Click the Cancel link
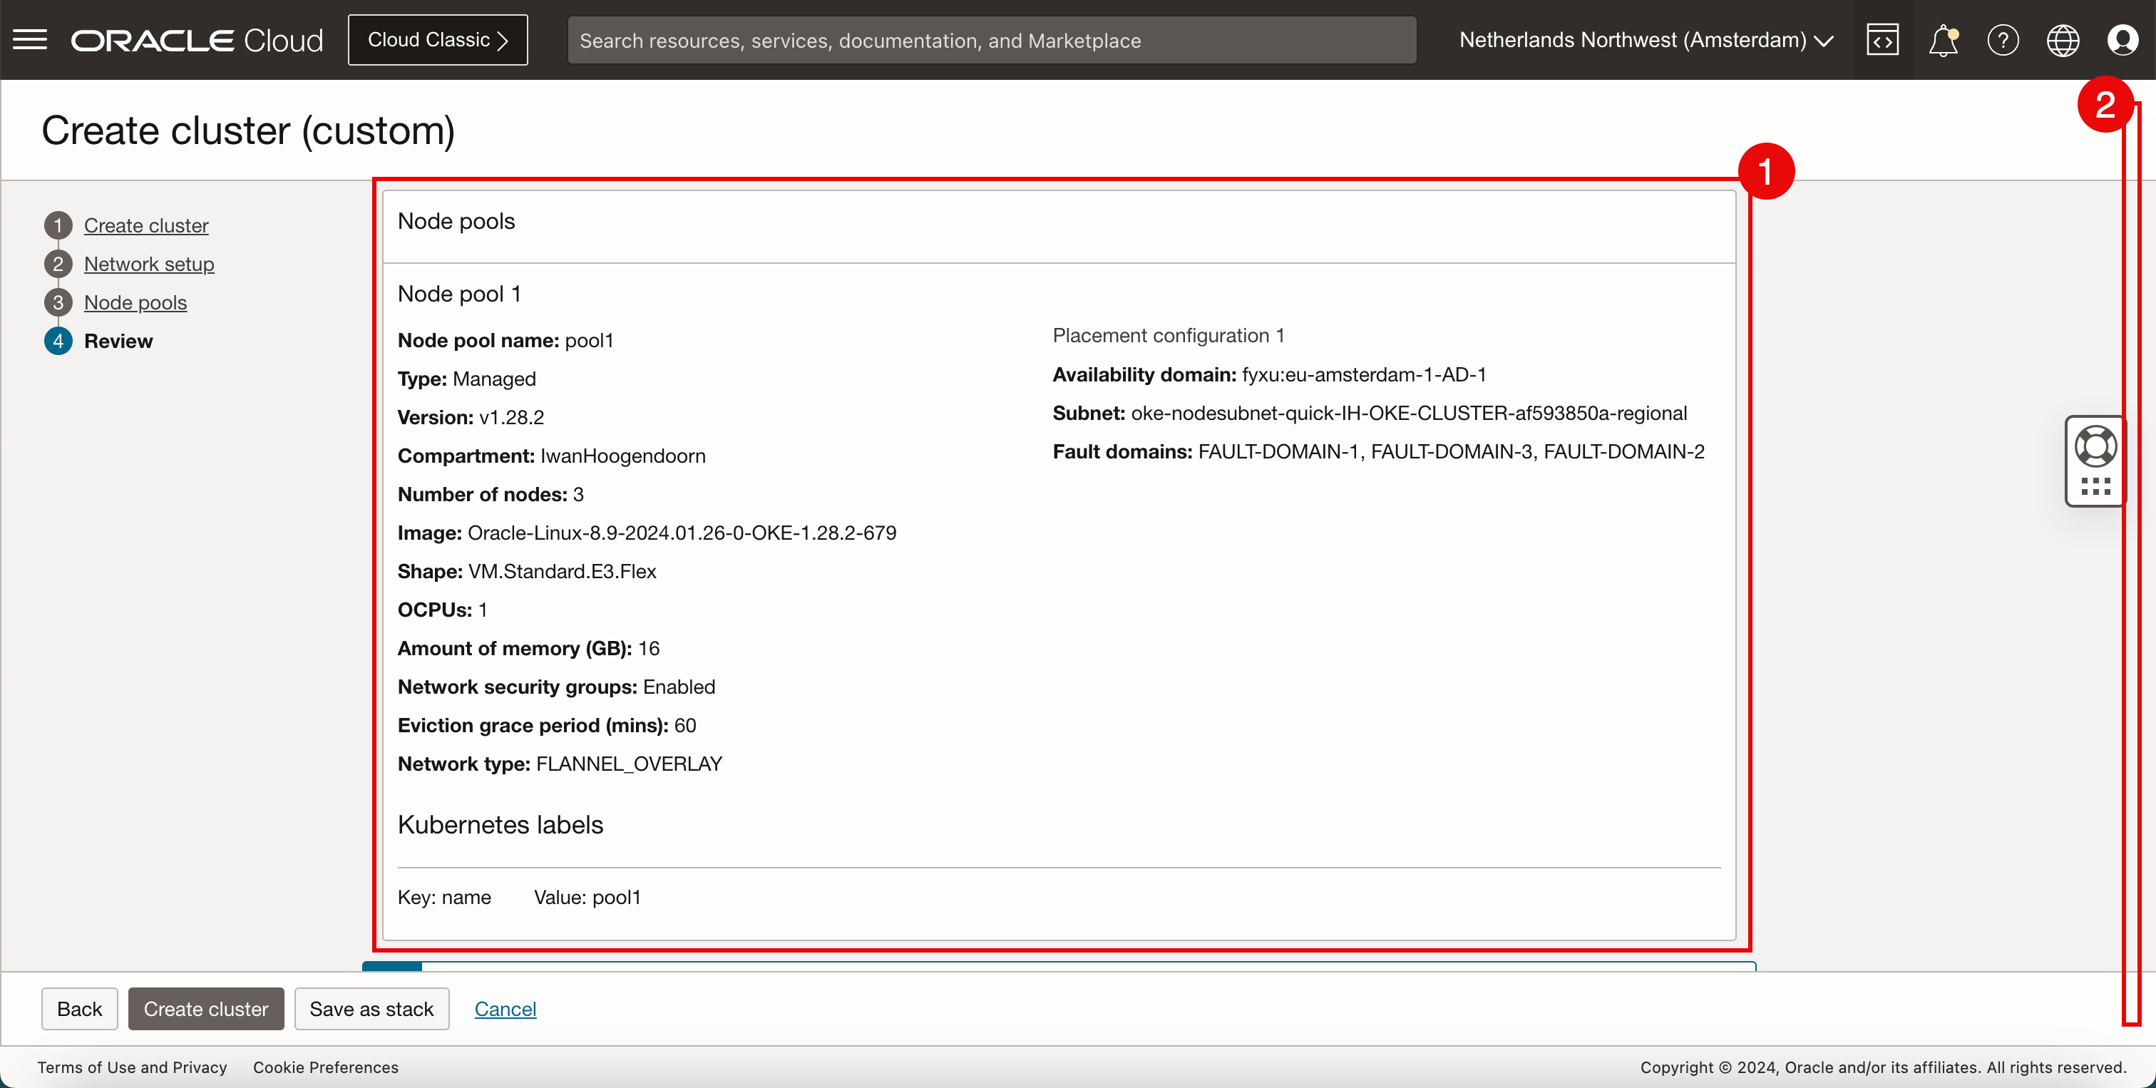 [505, 1008]
